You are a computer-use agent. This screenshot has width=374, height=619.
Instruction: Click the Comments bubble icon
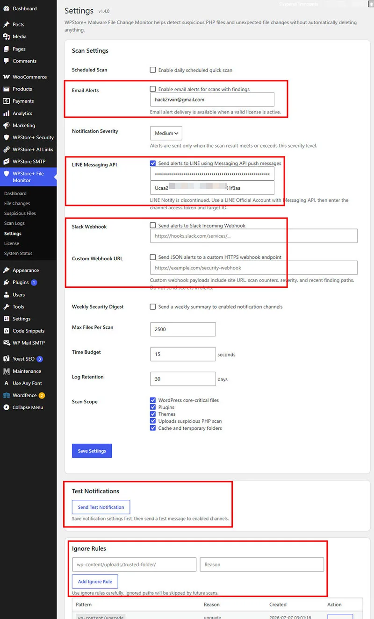point(6,61)
